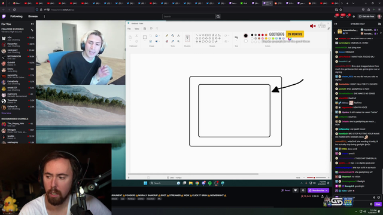
Task: Click the rectangular Select tool in Paint
Action: click(x=145, y=37)
